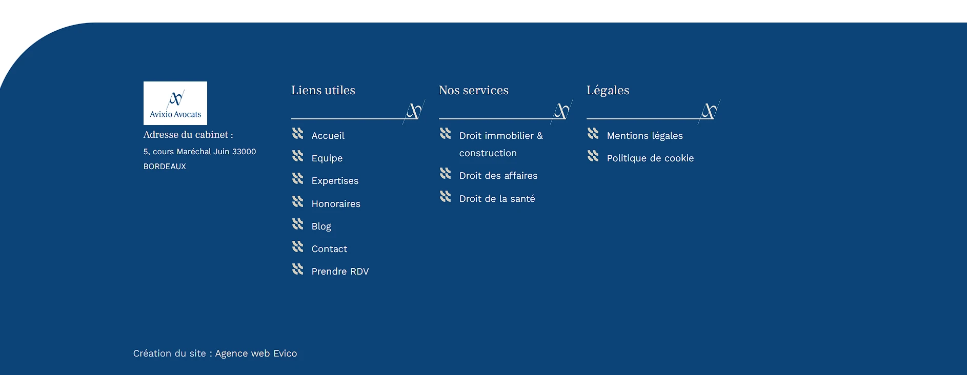
Task: Open the Accueil link
Action: click(x=328, y=136)
